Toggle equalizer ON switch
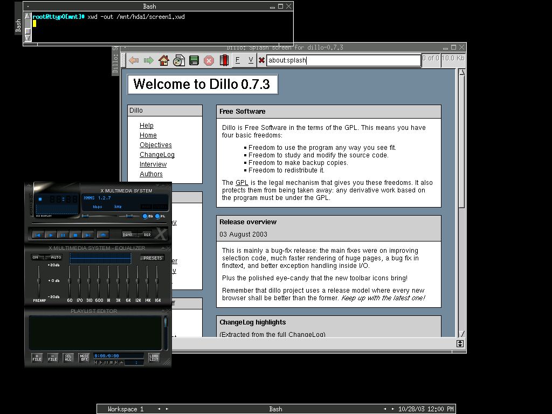This screenshot has width=552, height=414. coord(38,257)
